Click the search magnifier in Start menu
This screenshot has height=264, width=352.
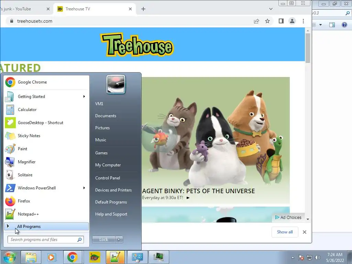point(79,240)
